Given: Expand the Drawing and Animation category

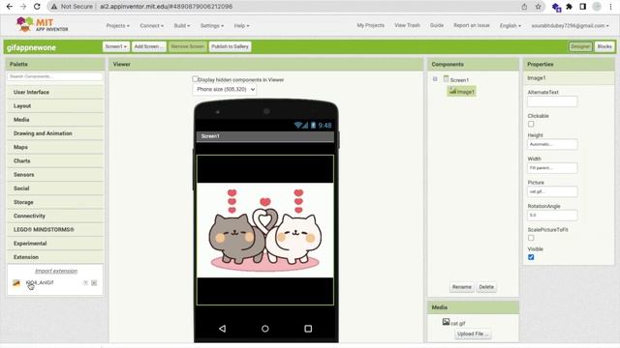Looking at the screenshot, I should [55, 133].
